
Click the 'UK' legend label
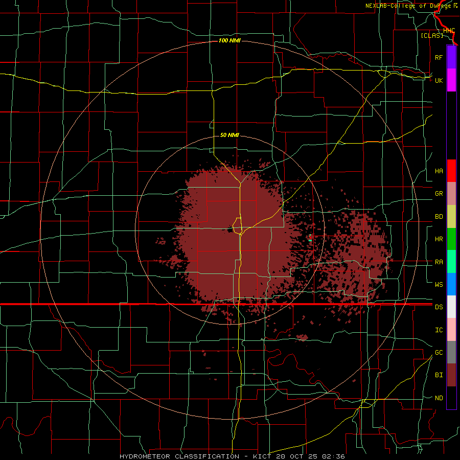coord(439,80)
